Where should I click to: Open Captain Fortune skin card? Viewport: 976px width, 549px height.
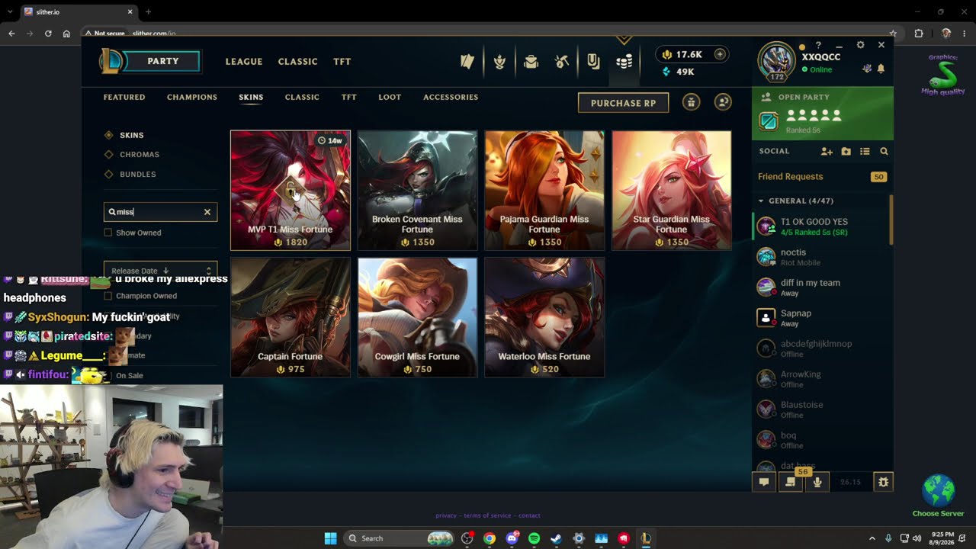(291, 317)
